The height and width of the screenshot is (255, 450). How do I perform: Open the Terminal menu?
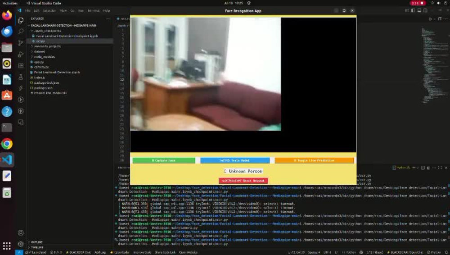point(94,11)
